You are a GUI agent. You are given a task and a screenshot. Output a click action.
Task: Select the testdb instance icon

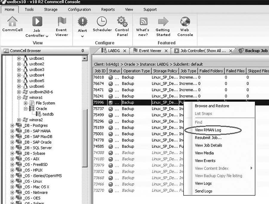pyautogui.click(x=39, y=114)
